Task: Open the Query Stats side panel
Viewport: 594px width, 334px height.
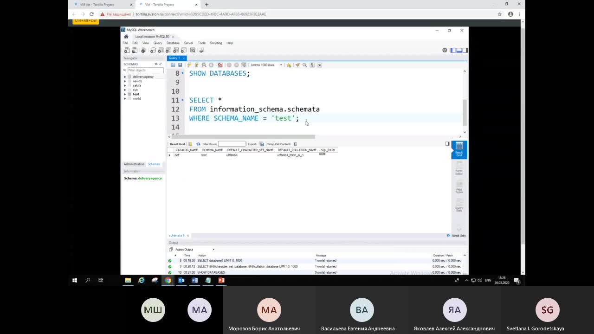Action: pyautogui.click(x=459, y=205)
